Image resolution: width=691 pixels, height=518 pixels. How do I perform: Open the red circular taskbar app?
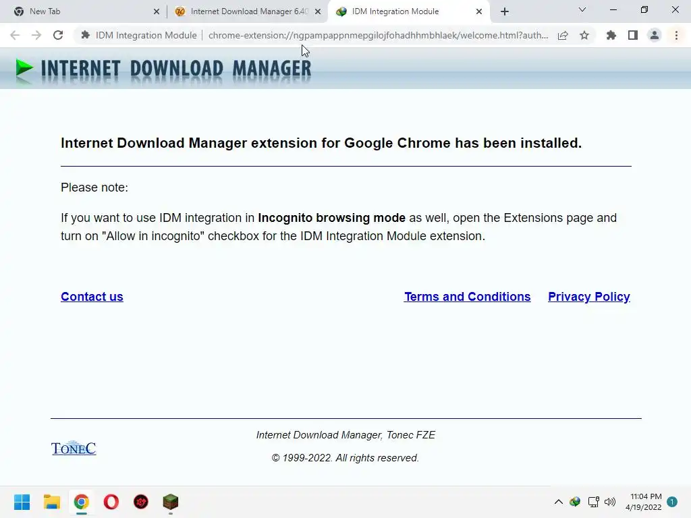point(141,502)
